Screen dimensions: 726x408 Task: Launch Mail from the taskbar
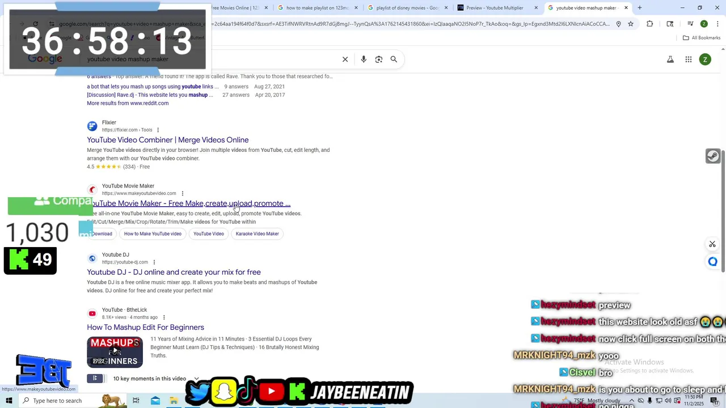coord(155,401)
